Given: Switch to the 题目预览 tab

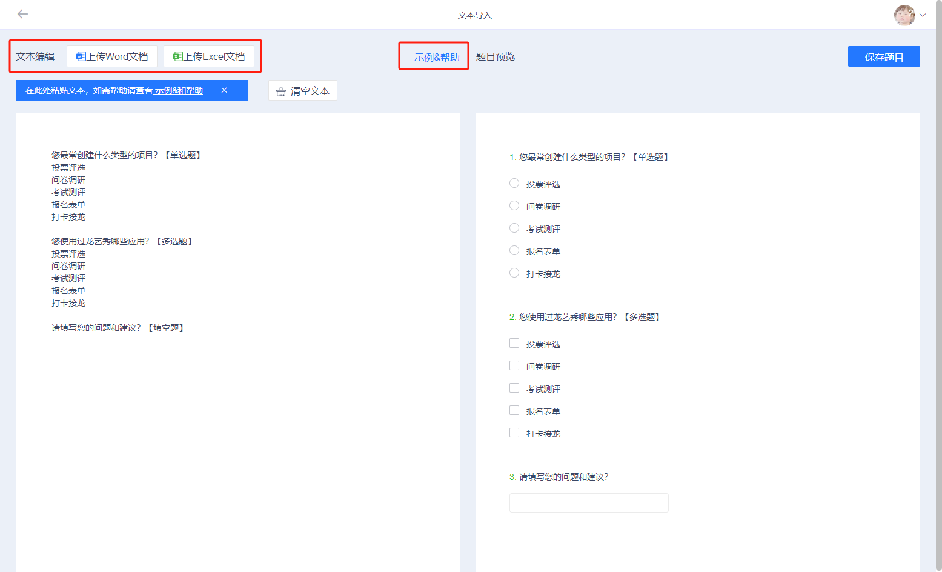Looking at the screenshot, I should (495, 56).
